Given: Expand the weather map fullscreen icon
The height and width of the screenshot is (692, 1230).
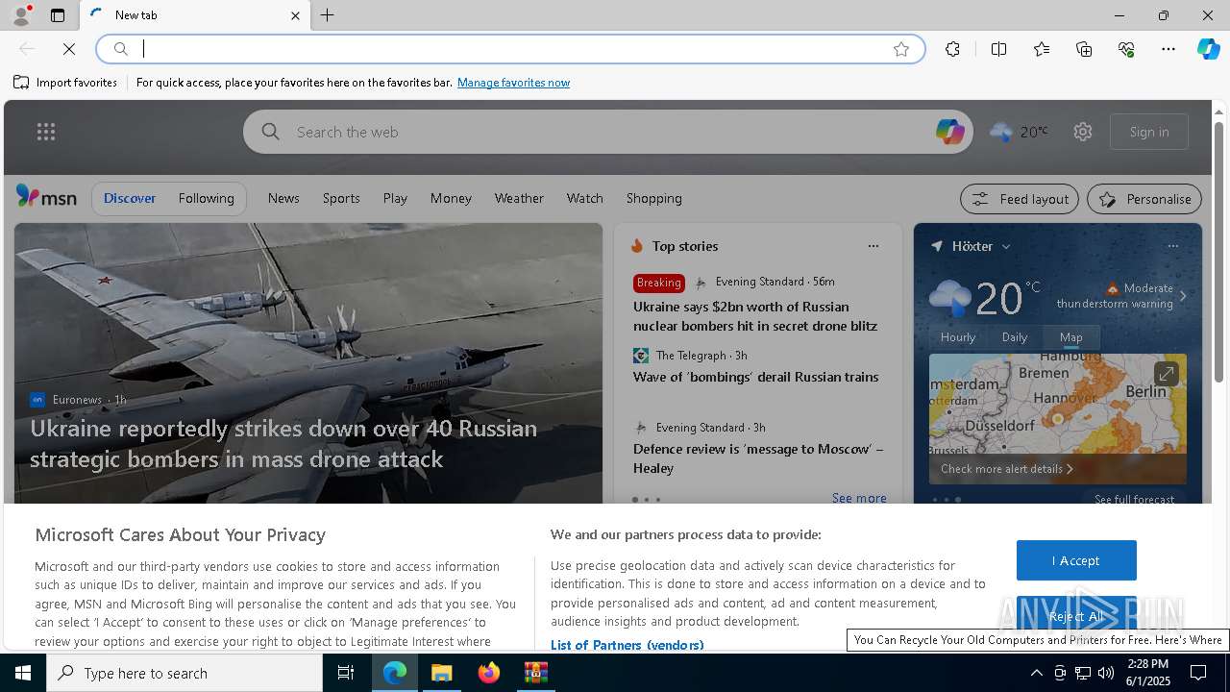Looking at the screenshot, I should tap(1166, 374).
